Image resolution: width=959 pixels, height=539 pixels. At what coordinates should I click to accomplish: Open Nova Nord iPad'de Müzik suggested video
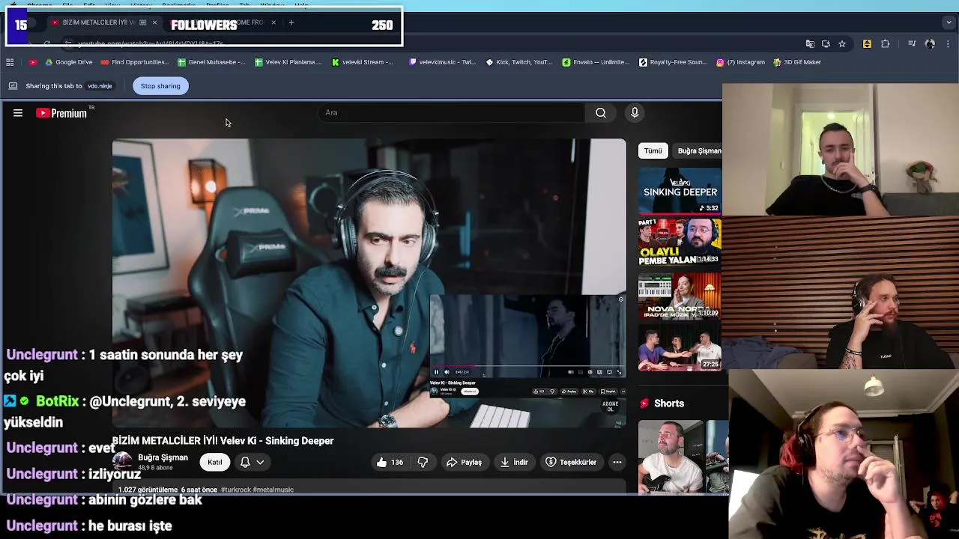point(680,294)
